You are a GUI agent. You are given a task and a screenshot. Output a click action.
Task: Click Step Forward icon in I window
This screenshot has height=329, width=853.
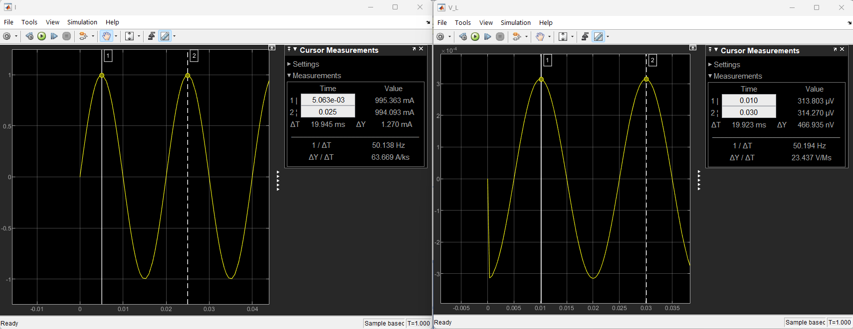coord(54,36)
